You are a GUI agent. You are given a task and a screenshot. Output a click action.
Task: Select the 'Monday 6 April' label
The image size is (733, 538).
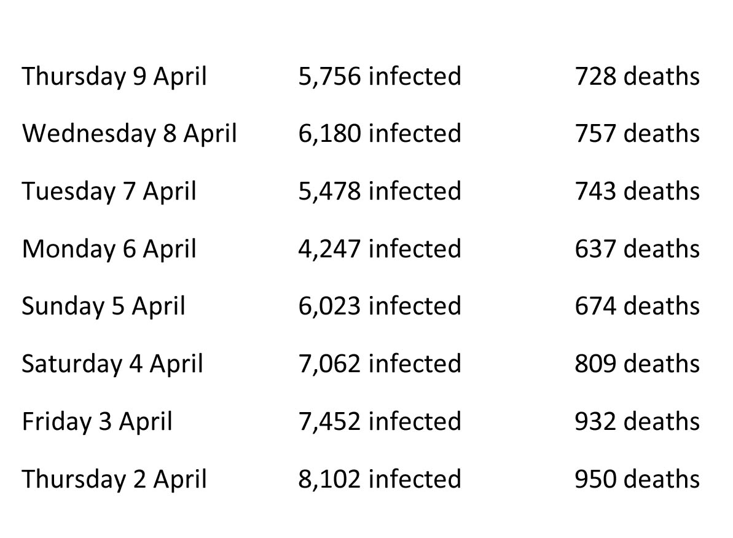[x=109, y=249]
